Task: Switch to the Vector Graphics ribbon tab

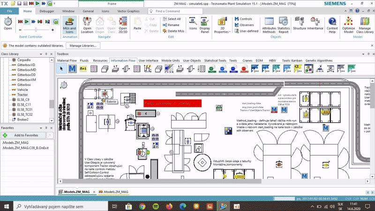Action: point(128,11)
